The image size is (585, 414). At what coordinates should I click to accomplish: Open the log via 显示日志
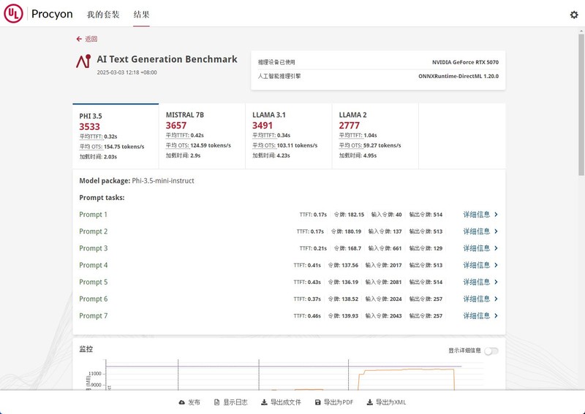pyautogui.click(x=230, y=402)
